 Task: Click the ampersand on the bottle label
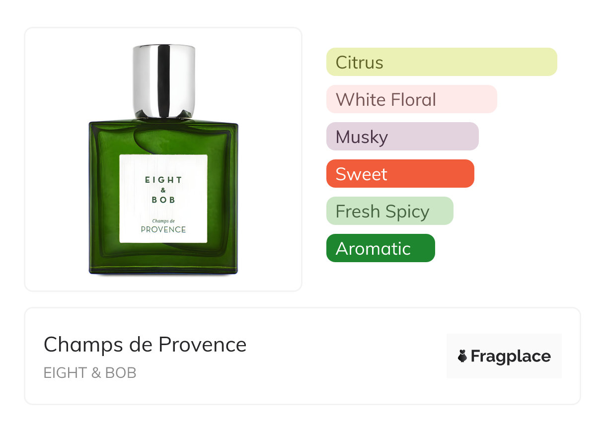point(163,190)
